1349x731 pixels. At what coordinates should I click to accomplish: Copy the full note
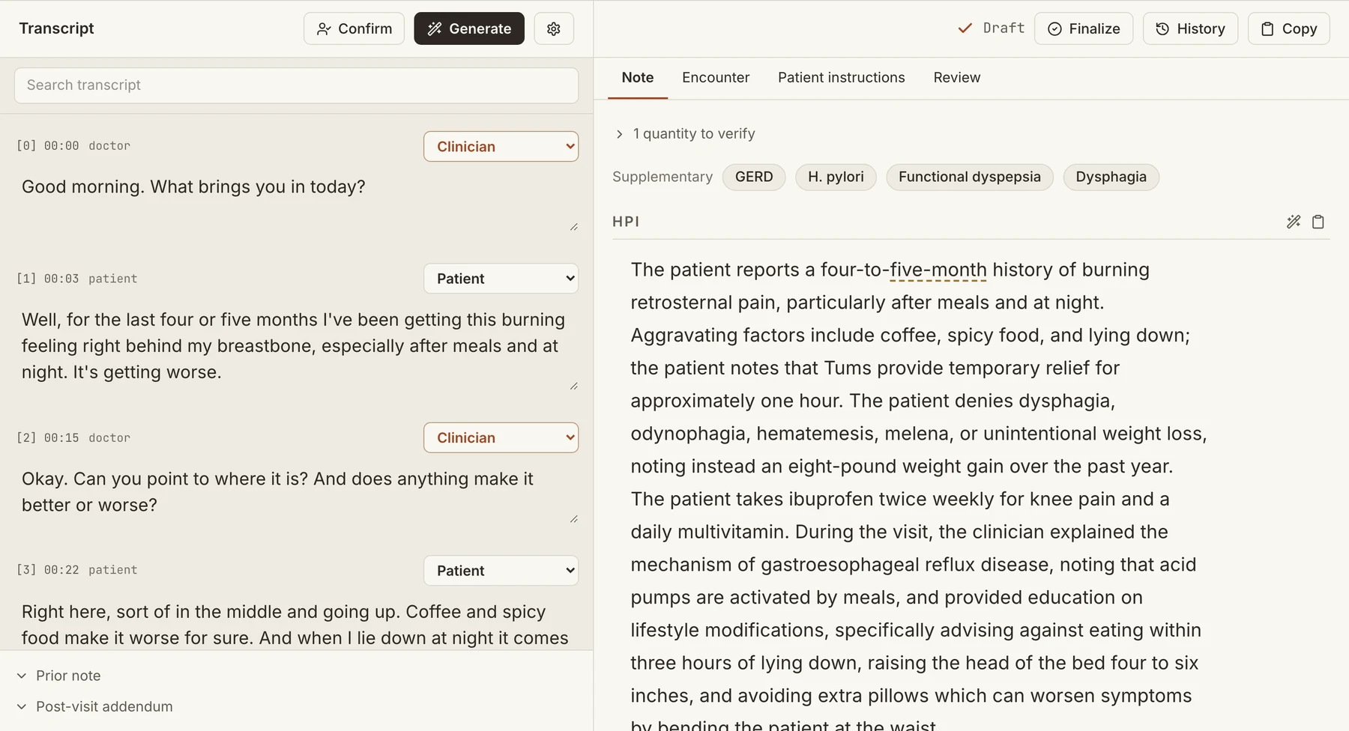1289,28
